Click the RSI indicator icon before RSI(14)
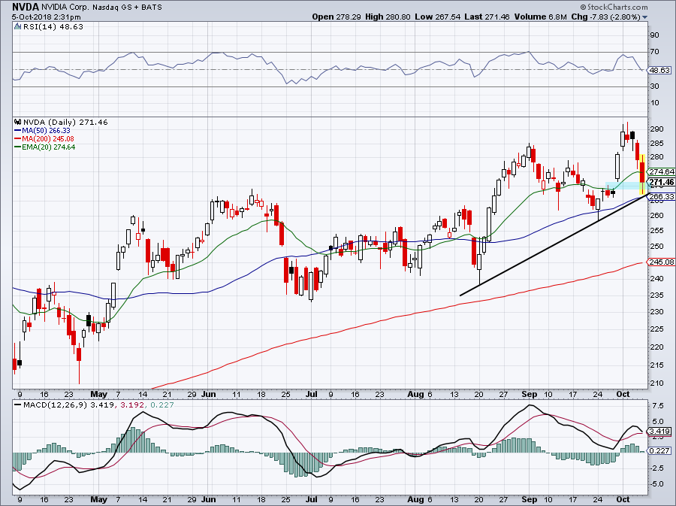The image size is (676, 506). 17,27
